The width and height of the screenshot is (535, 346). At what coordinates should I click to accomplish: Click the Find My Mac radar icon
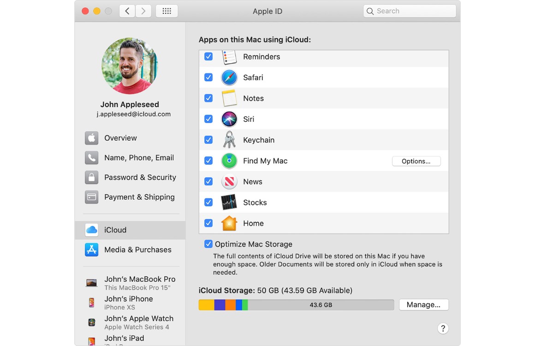pos(229,161)
